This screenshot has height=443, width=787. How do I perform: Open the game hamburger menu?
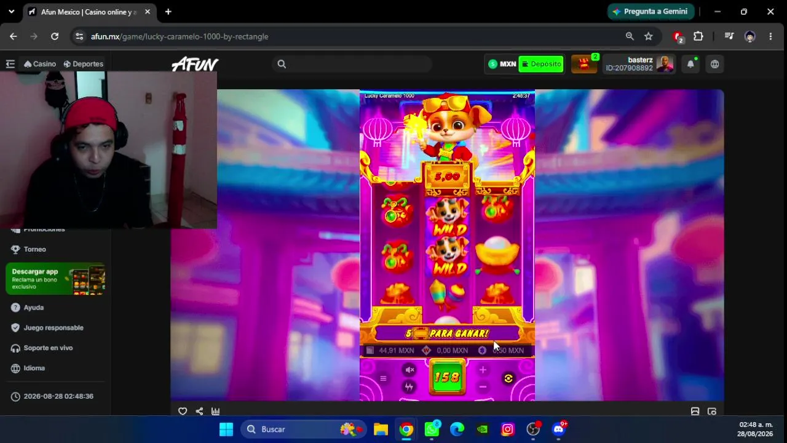click(x=383, y=378)
